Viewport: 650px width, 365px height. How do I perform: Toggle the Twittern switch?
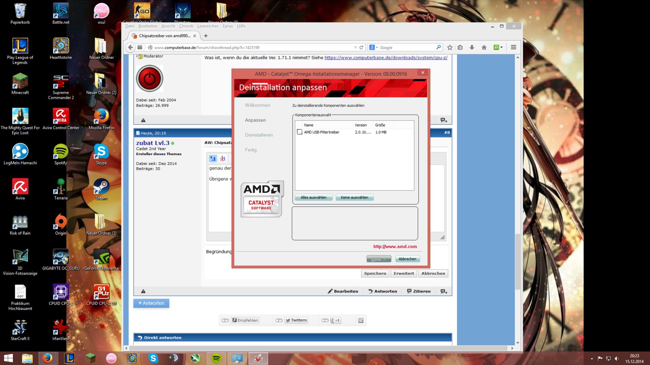coord(279,320)
